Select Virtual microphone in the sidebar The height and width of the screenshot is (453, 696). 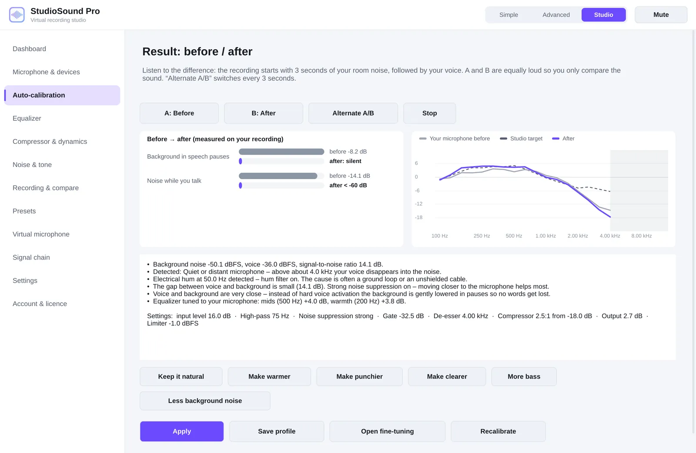click(x=62, y=234)
